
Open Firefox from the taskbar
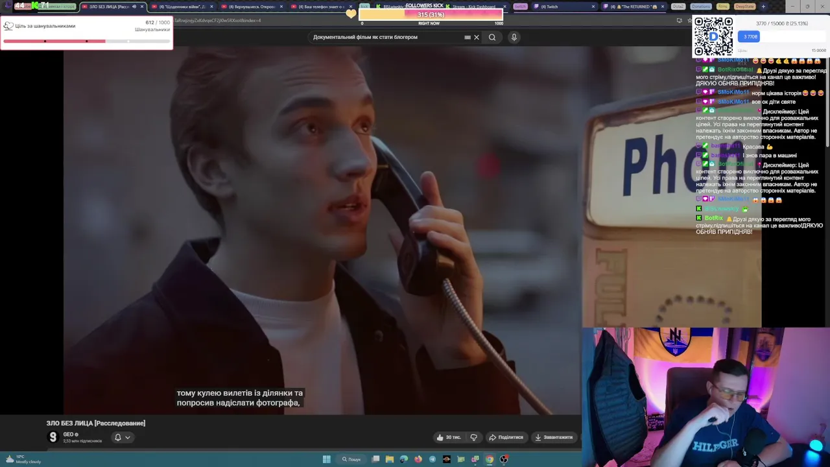[x=418, y=459]
